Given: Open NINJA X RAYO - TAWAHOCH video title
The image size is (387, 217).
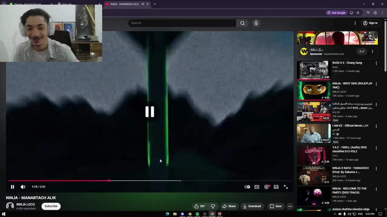Looking at the screenshot, I should 350,170.
